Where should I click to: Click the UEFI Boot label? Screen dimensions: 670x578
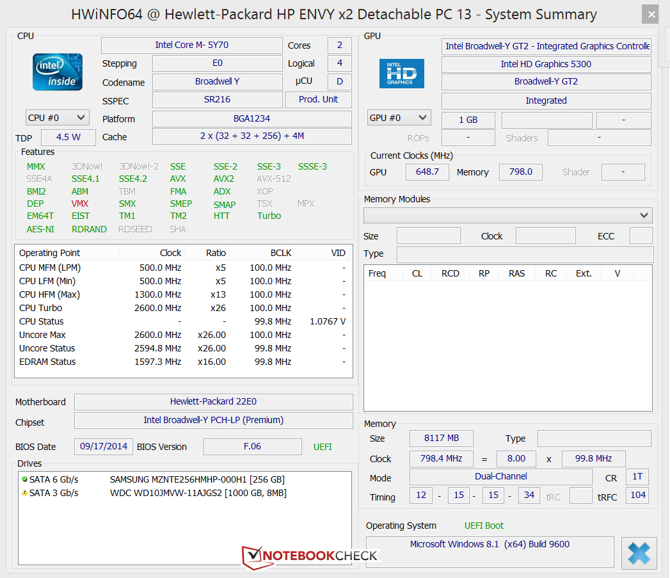click(484, 526)
